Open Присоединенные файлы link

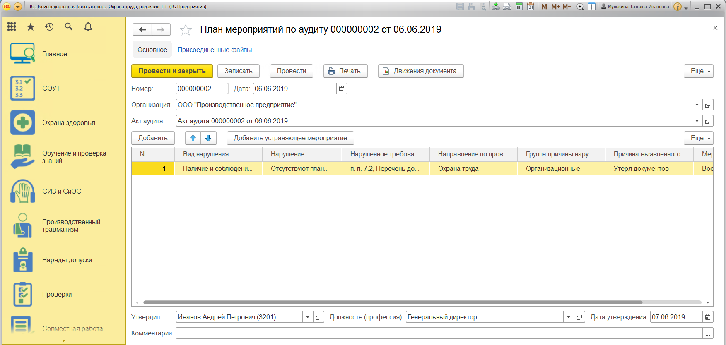click(215, 50)
